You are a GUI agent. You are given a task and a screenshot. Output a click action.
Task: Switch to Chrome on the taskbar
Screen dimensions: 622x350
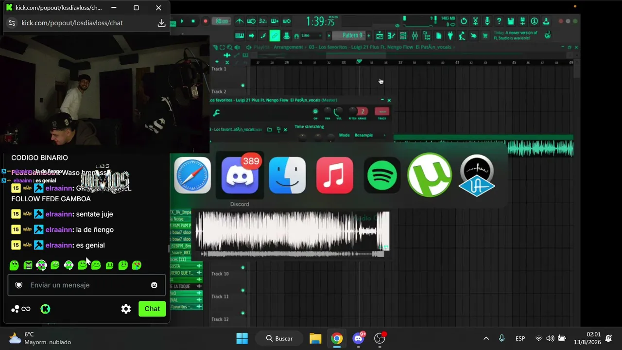pos(337,338)
